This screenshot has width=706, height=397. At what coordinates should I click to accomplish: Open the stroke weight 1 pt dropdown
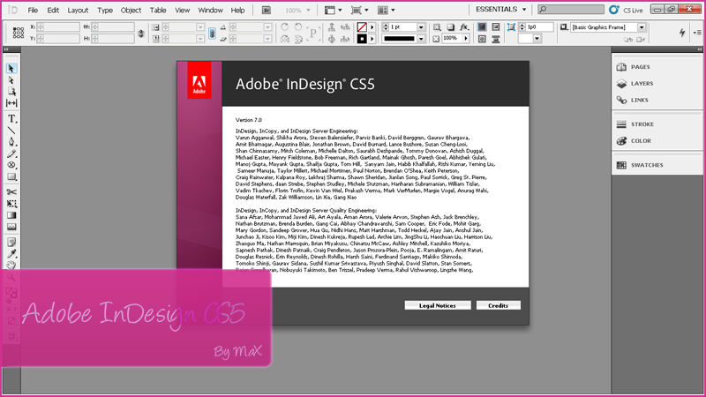click(x=421, y=27)
